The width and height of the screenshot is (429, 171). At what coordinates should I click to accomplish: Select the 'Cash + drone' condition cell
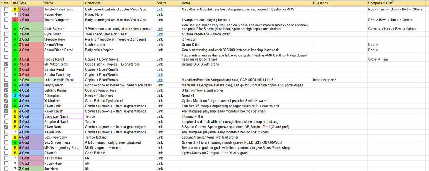pos(120,45)
